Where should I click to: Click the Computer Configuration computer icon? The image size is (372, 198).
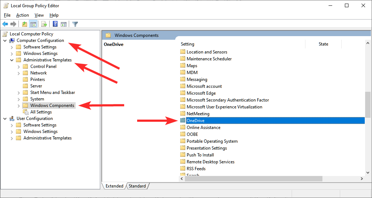12,40
